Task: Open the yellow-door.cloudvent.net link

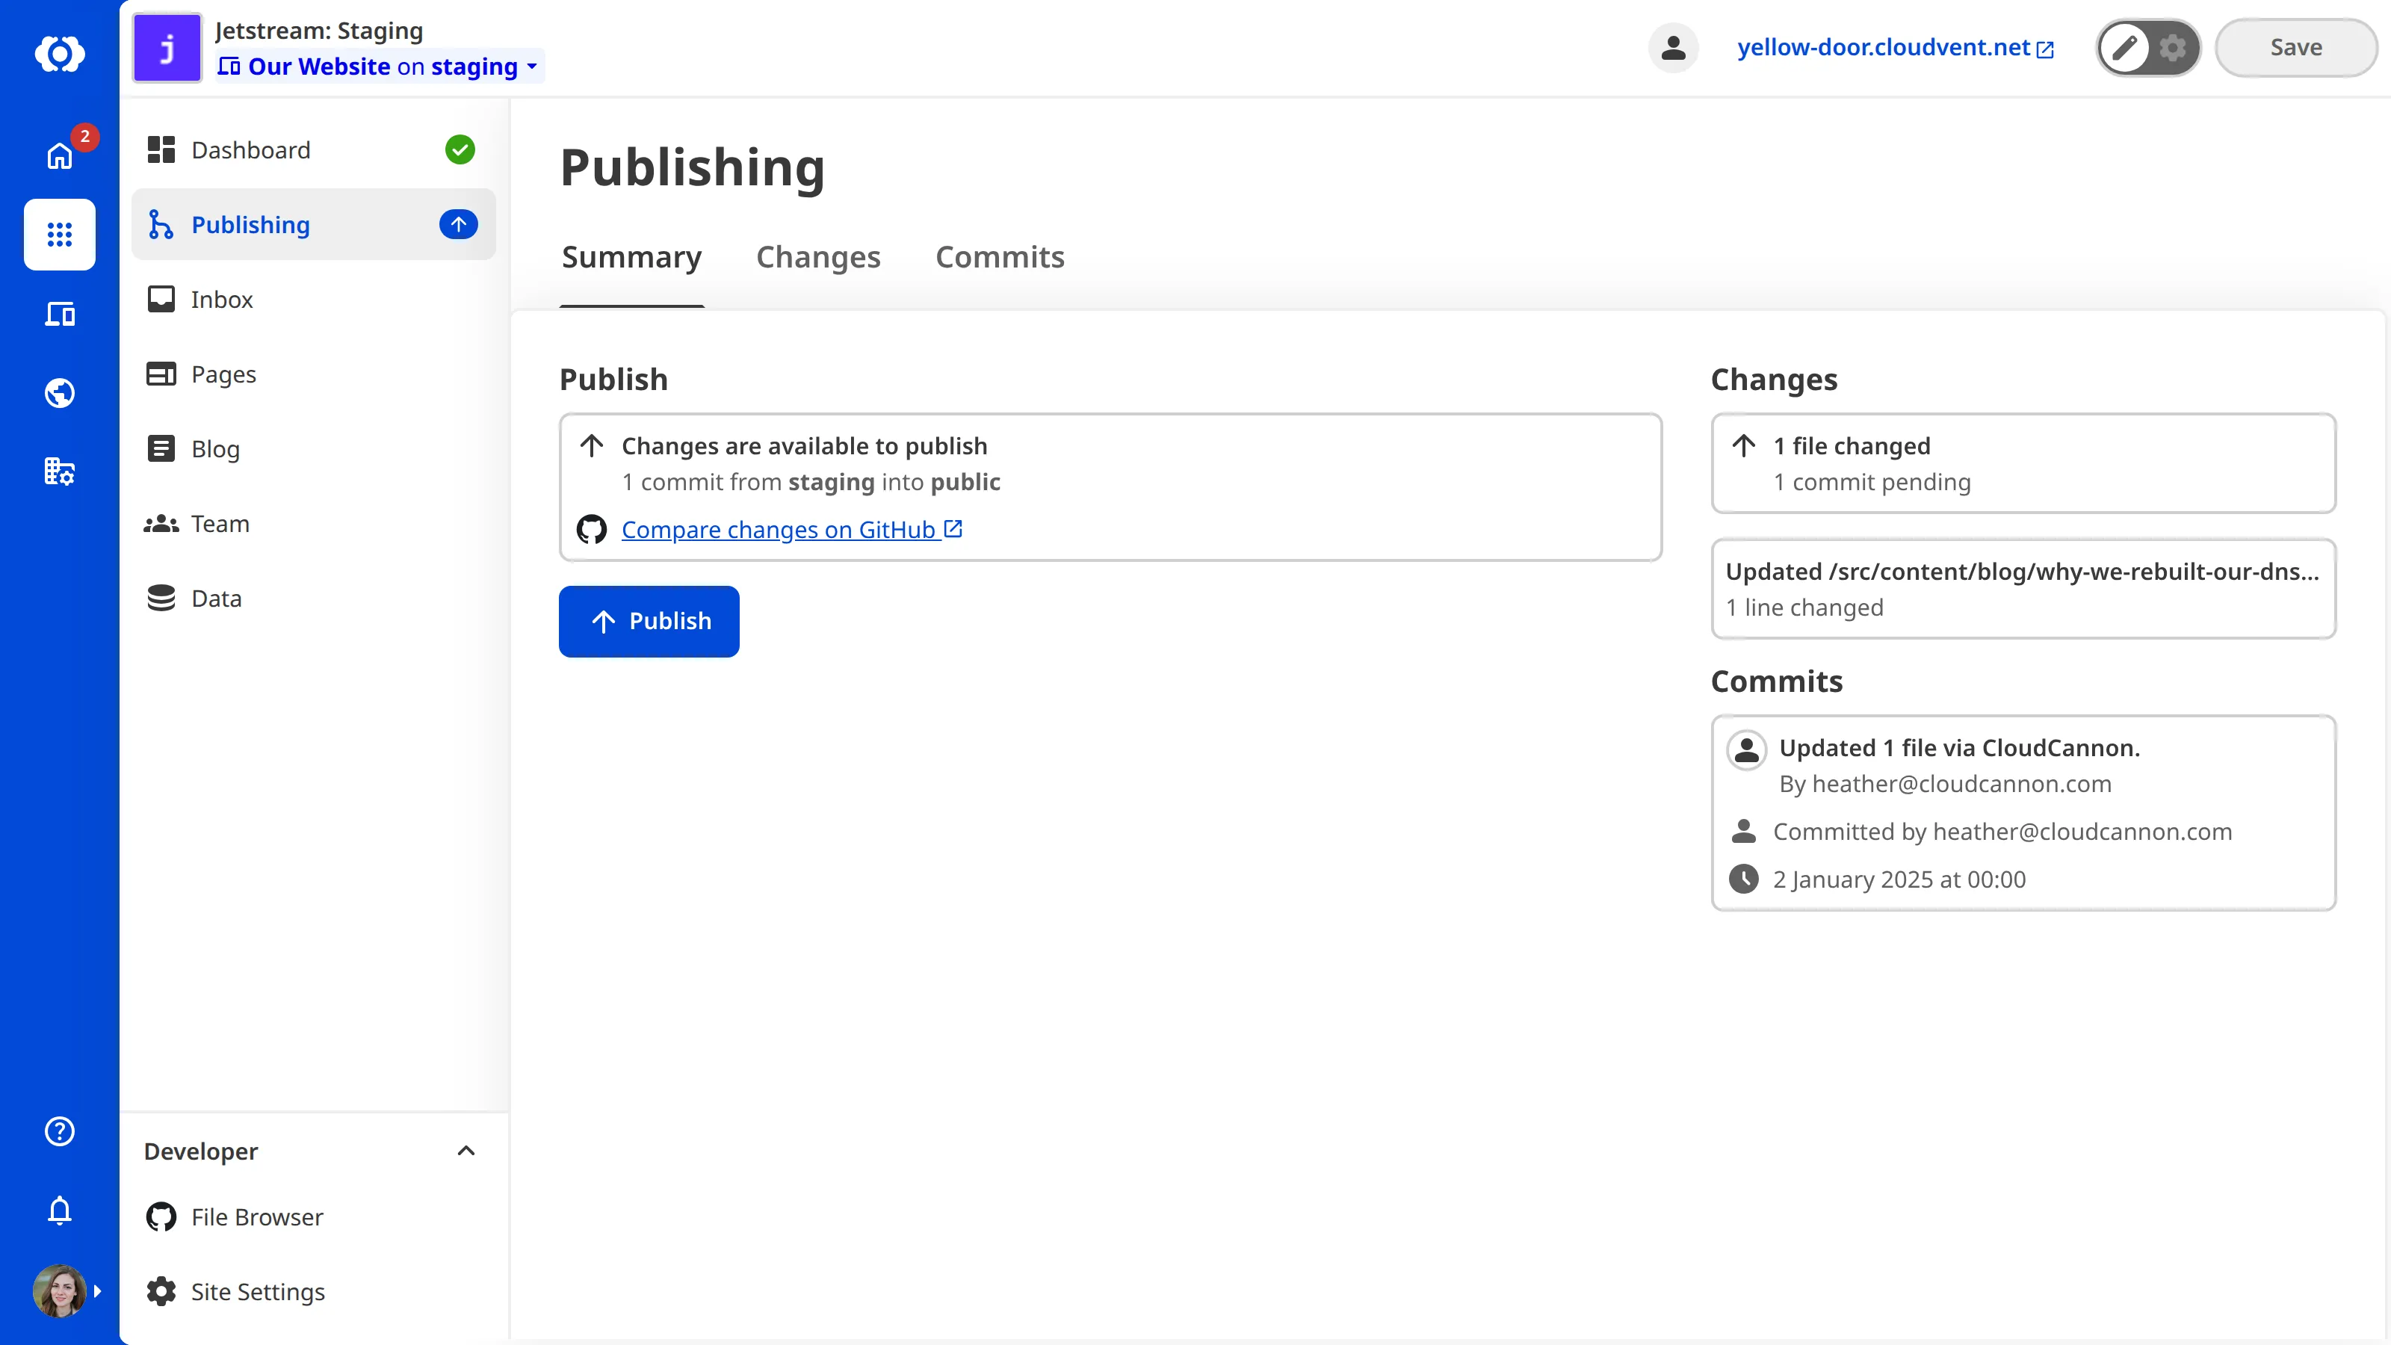Action: point(1896,47)
